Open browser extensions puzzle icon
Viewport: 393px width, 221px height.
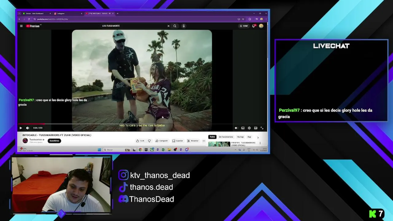point(250,19)
